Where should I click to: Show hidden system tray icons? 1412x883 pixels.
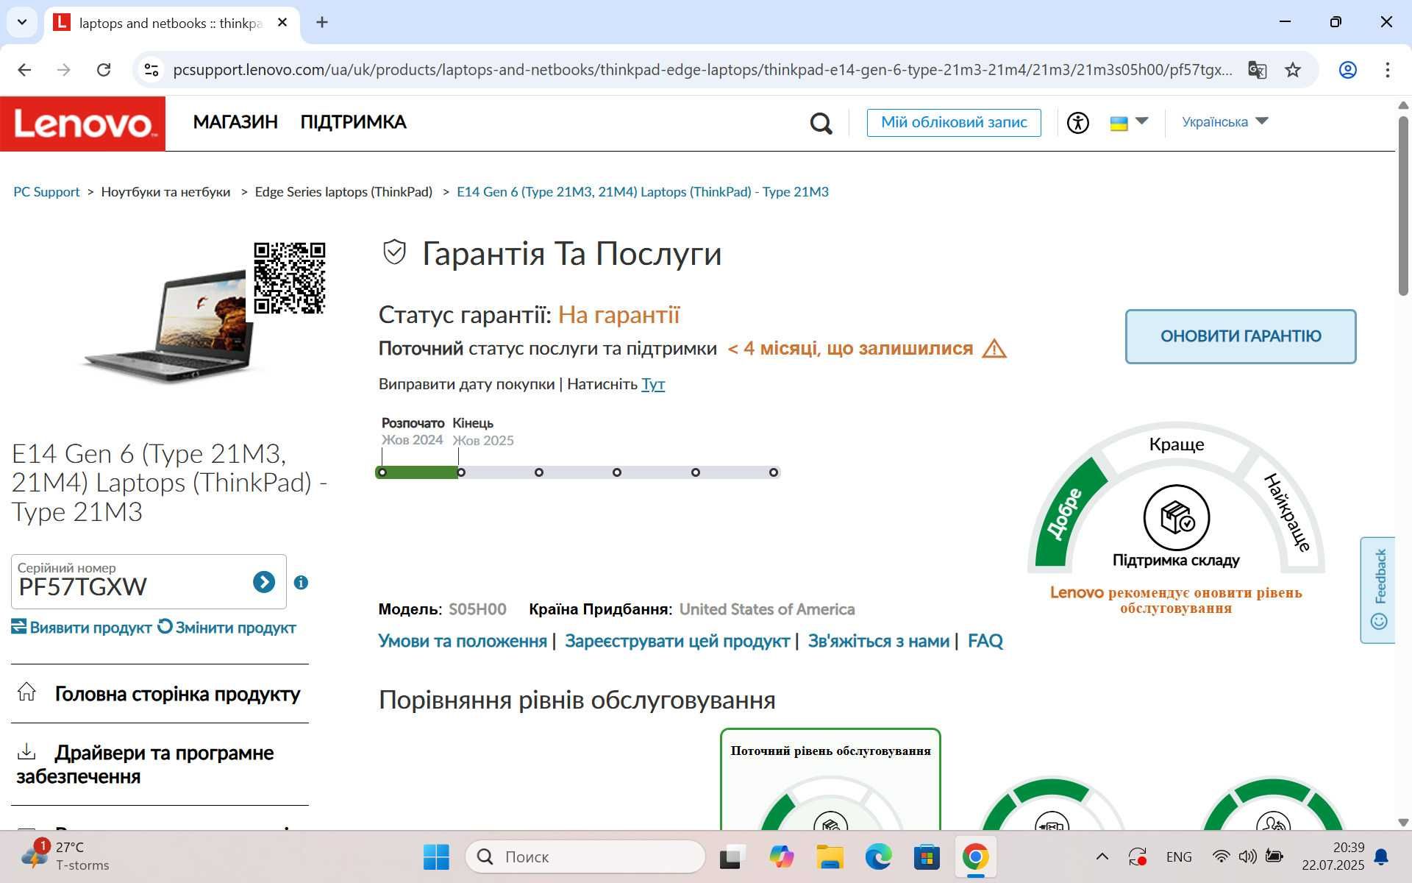[1102, 857]
